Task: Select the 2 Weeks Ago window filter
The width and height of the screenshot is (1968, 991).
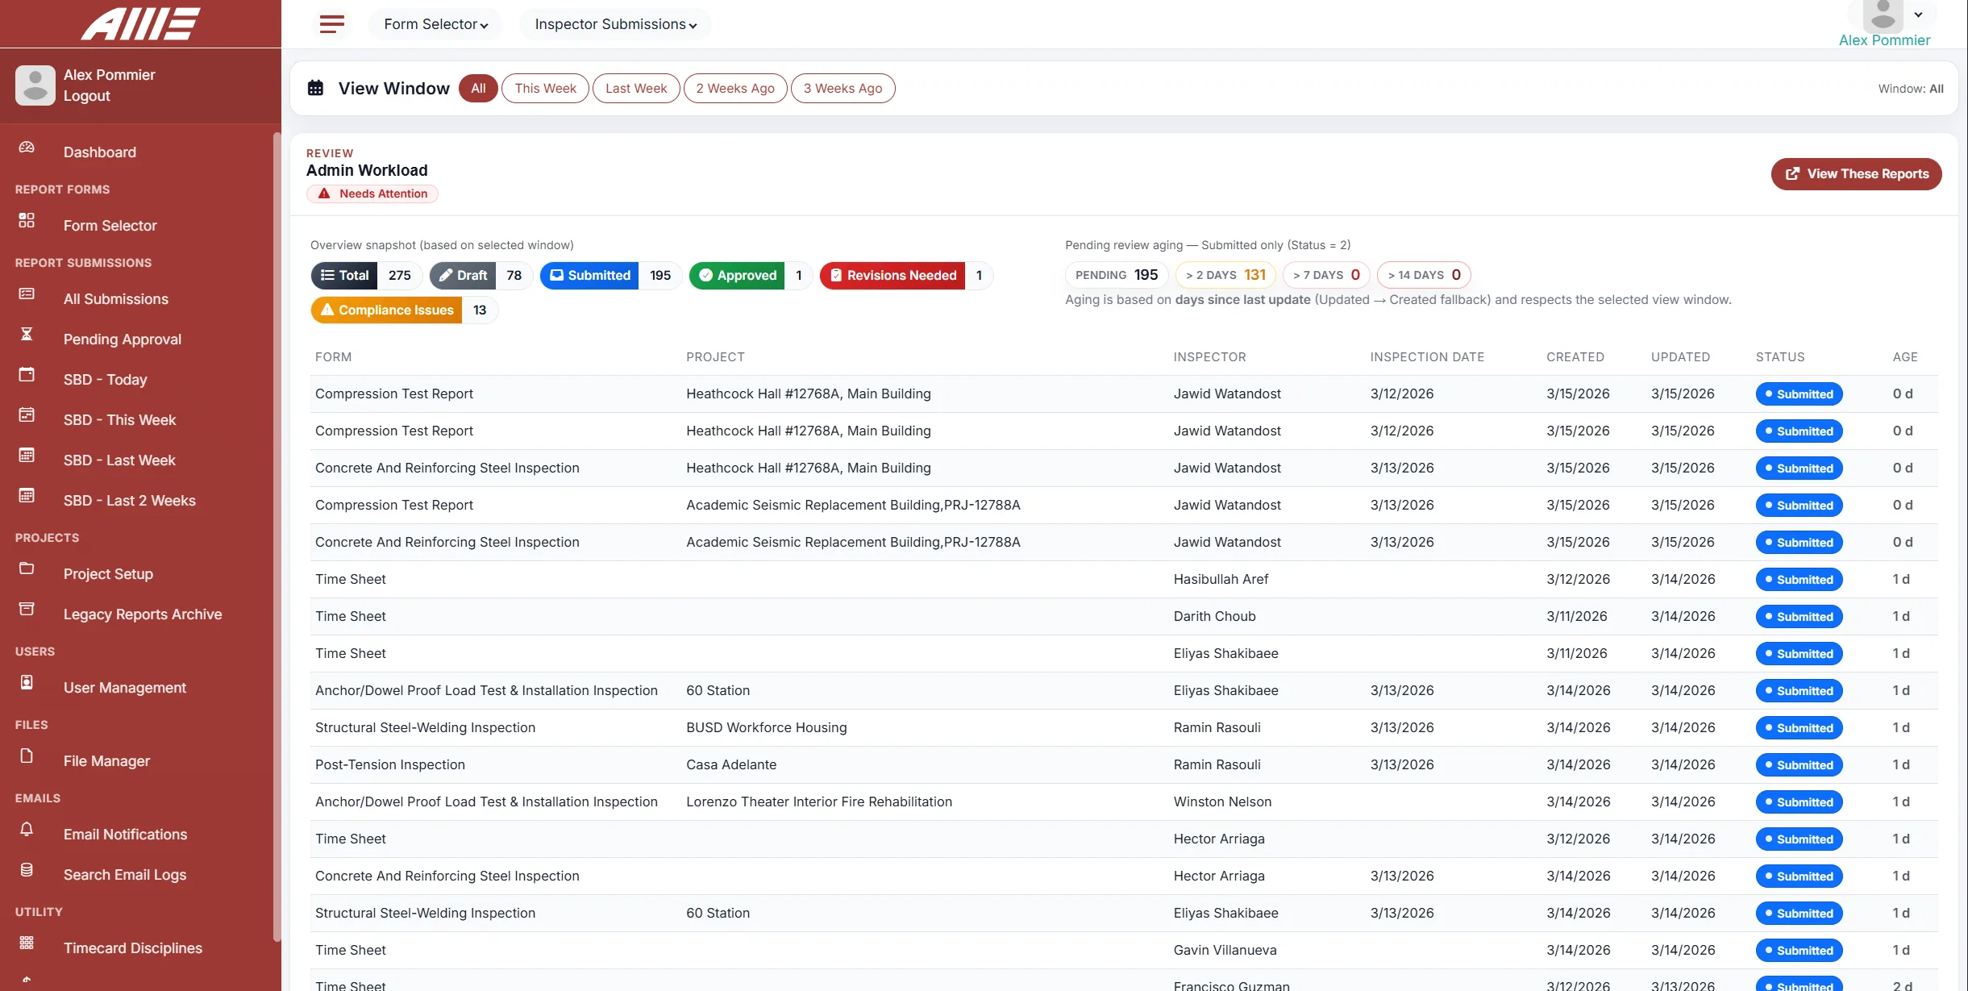Action: click(x=735, y=89)
